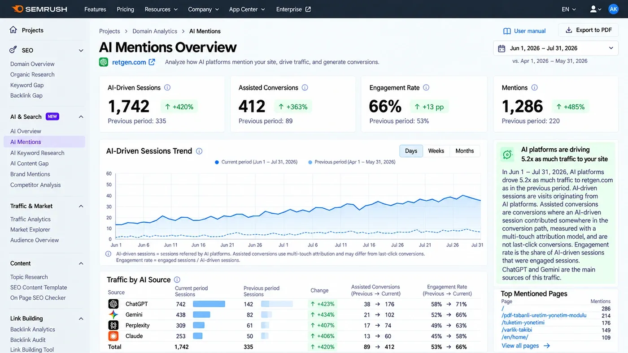Click the ChatGPT source icon

click(x=113, y=304)
